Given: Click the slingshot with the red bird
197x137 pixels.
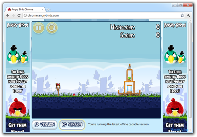Looking at the screenshot, I should (x=58, y=89).
